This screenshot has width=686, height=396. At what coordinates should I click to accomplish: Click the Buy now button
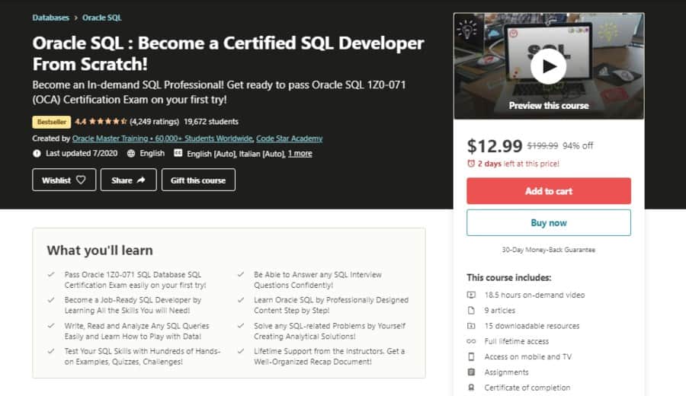pyautogui.click(x=549, y=223)
